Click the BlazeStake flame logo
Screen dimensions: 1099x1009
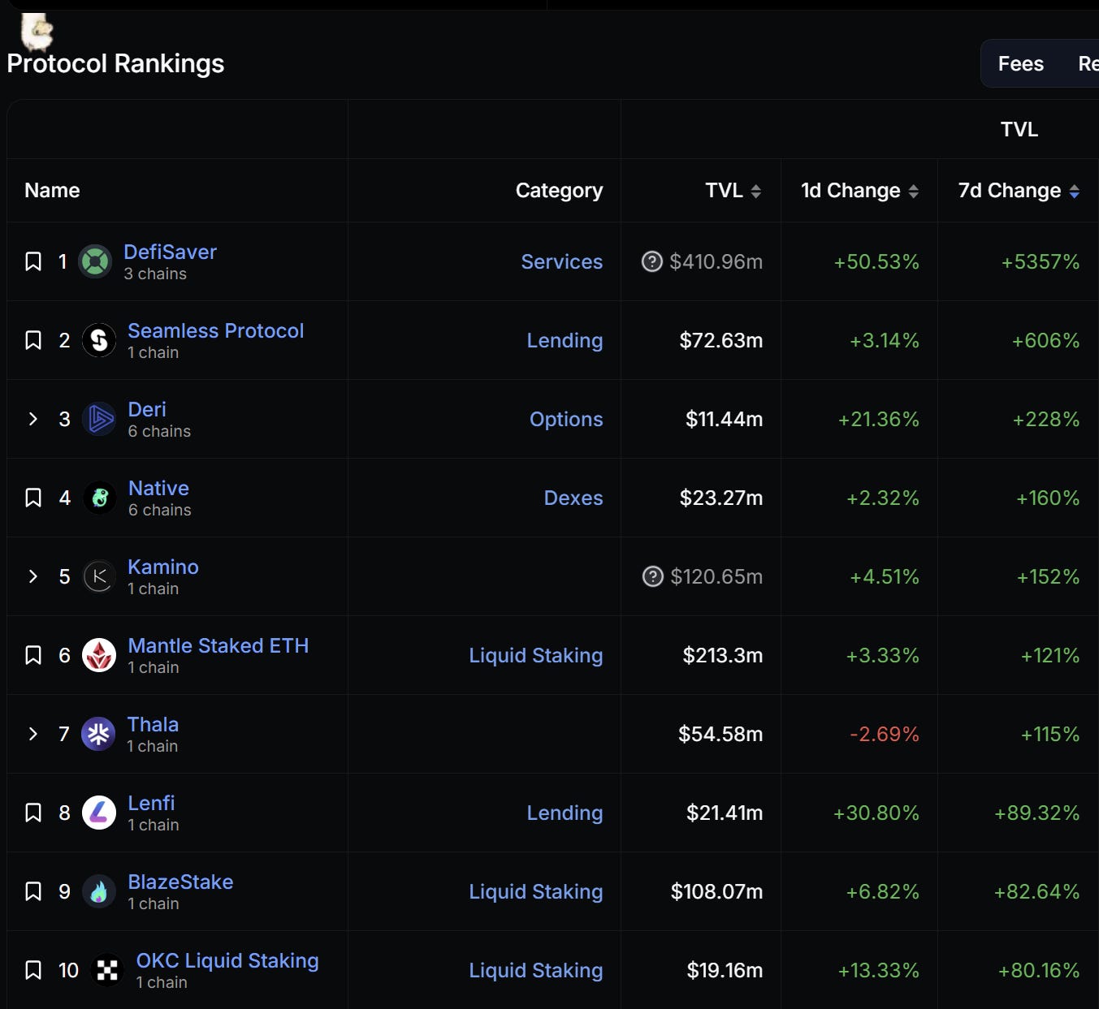(99, 891)
